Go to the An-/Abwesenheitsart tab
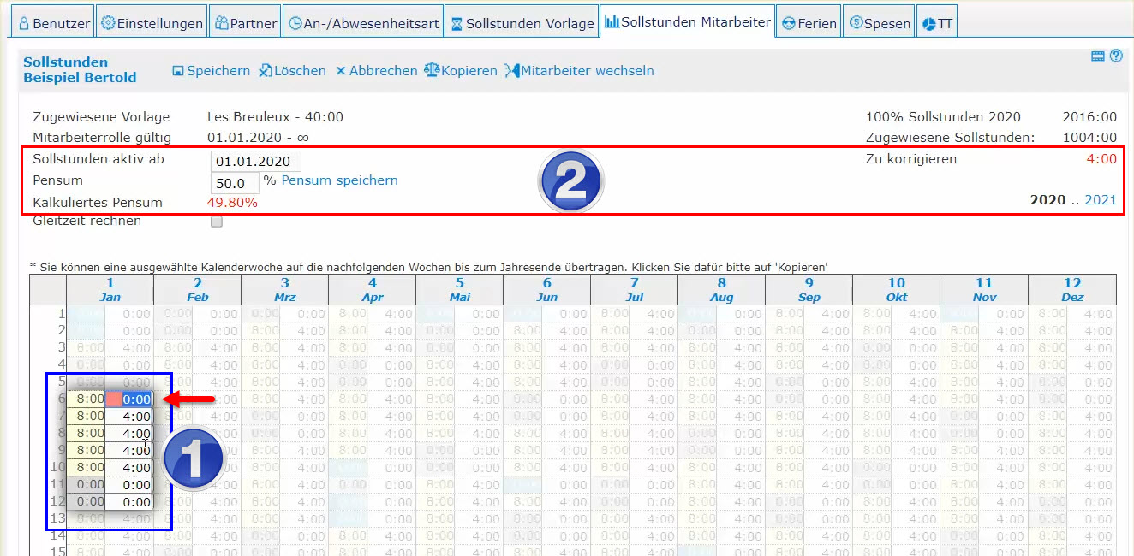The width and height of the screenshot is (1134, 556). pos(363,23)
